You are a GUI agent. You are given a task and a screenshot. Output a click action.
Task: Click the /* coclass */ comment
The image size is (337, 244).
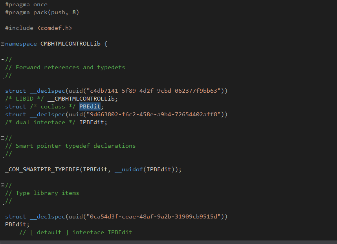pyautogui.click(x=53, y=106)
